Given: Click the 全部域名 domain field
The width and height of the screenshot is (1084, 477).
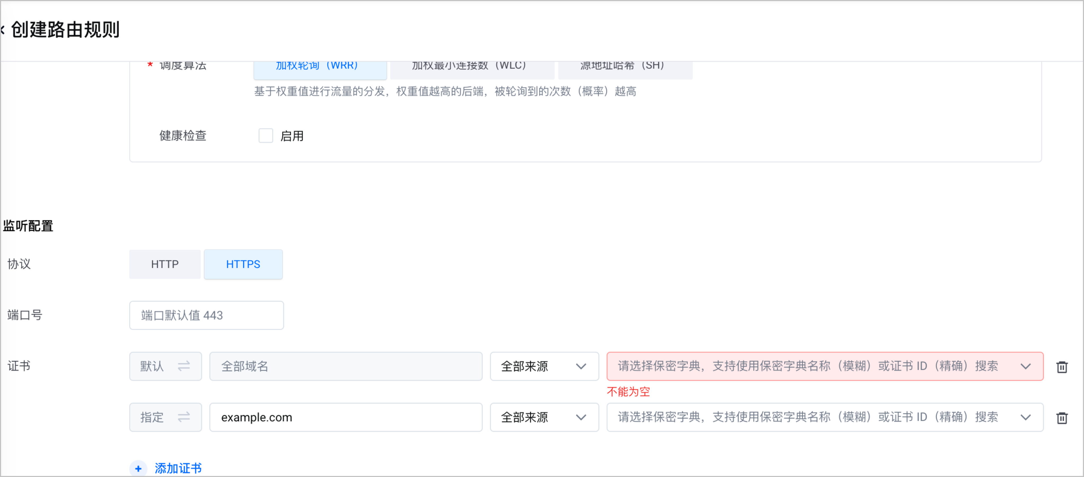Looking at the screenshot, I should (x=345, y=366).
